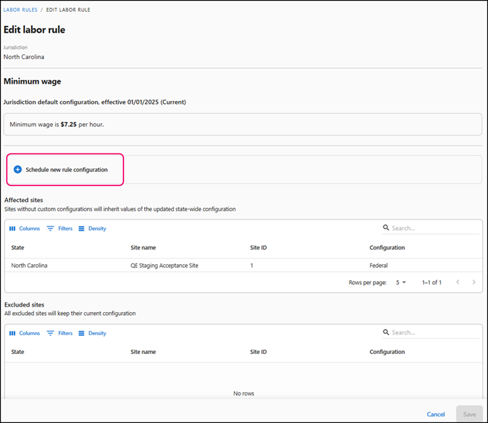Open Columns in Excluded sites table

[x=24, y=333]
